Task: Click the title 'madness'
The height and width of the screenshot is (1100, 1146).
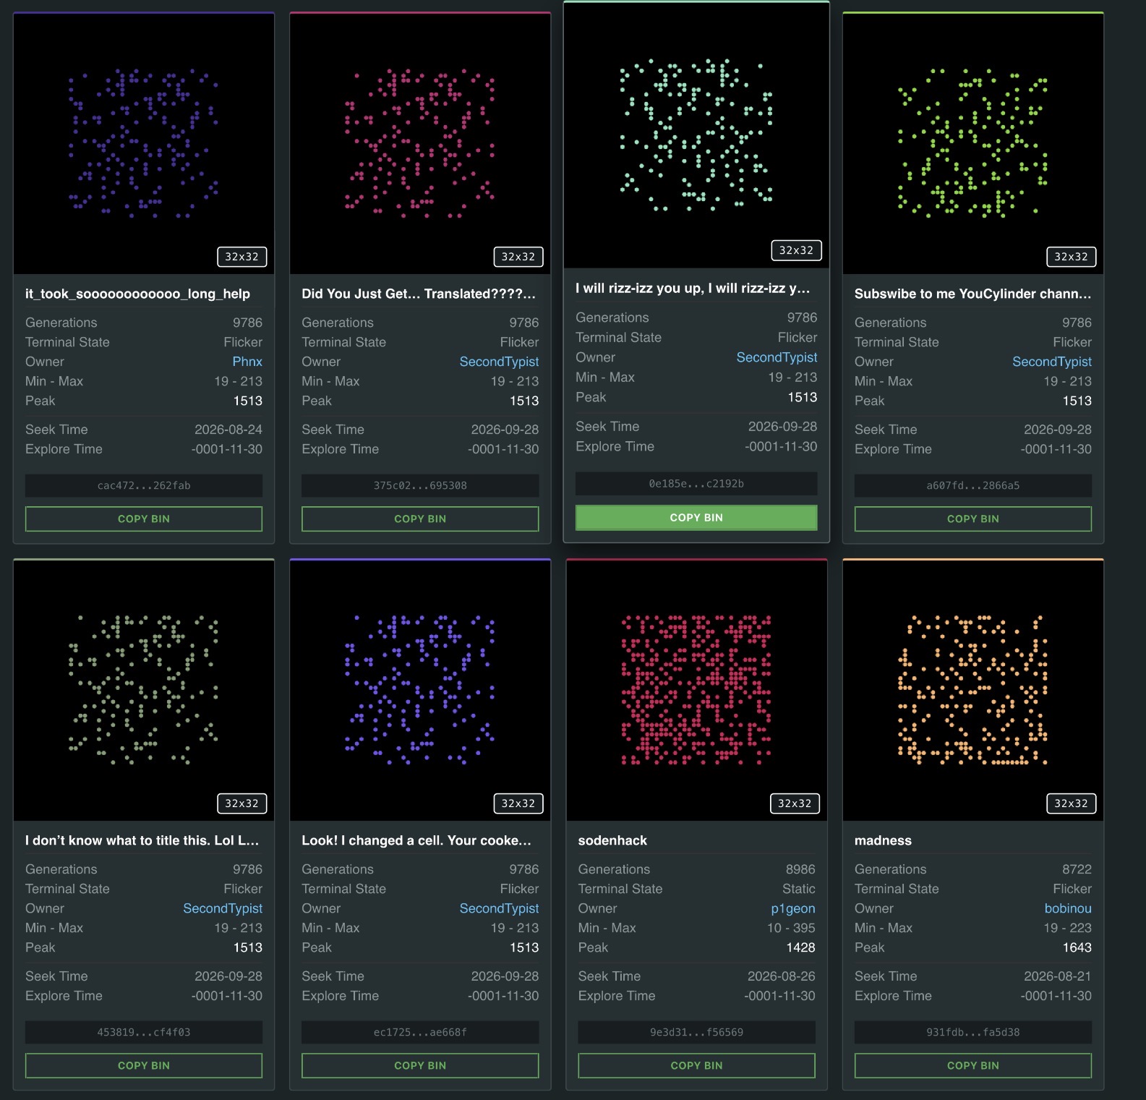Action: pyautogui.click(x=883, y=840)
